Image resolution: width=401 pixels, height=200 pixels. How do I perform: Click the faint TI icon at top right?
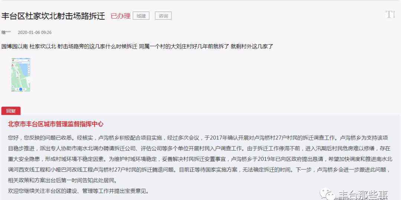pos(391,14)
